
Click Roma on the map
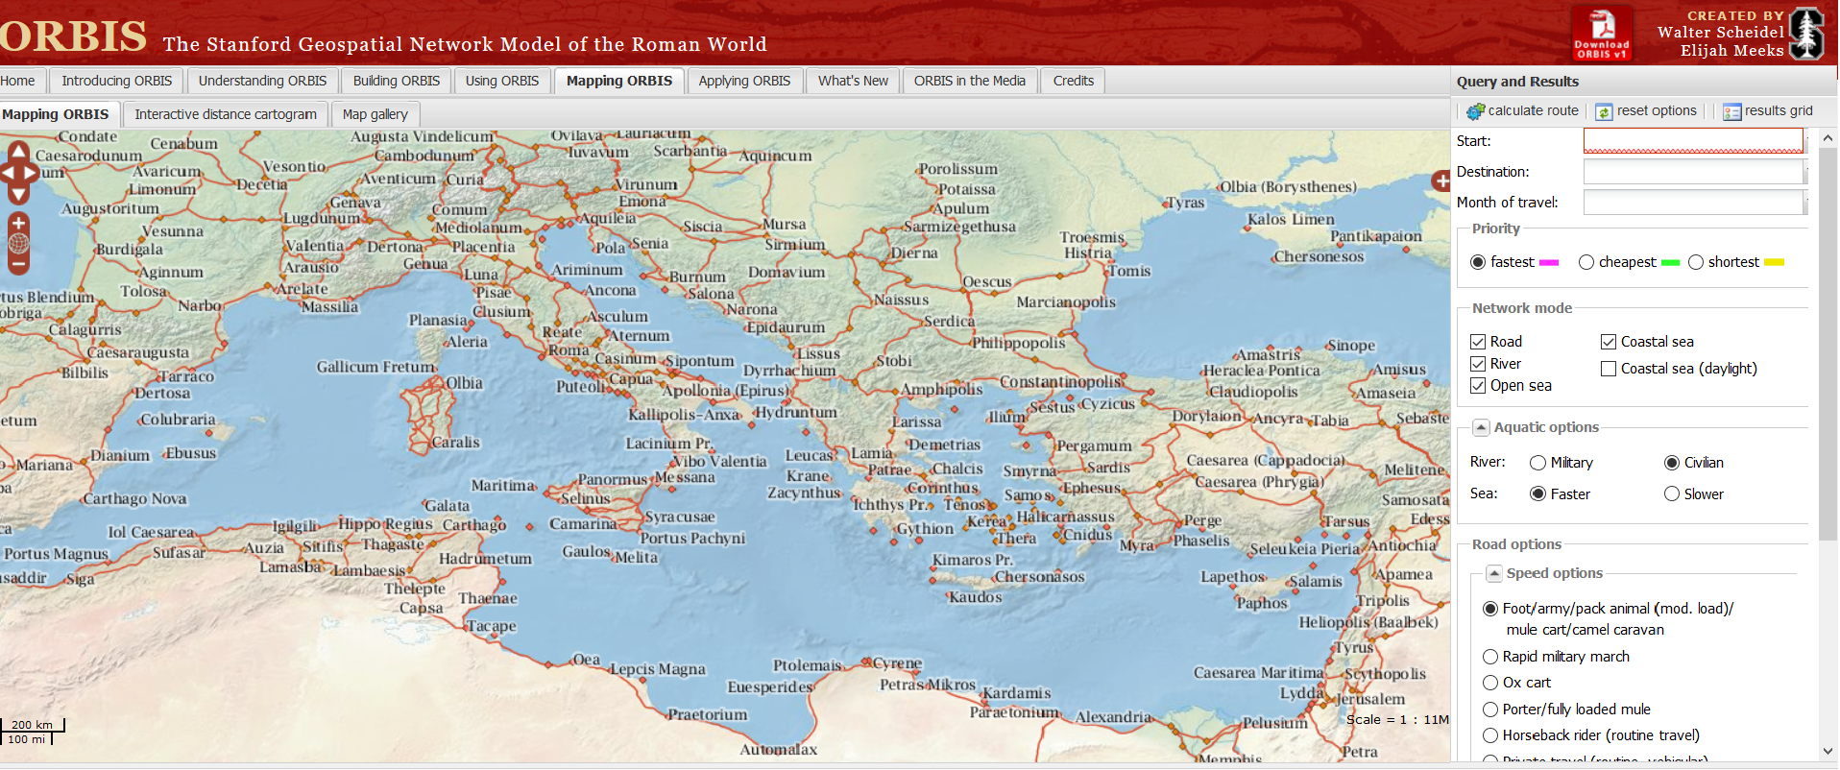[x=569, y=350]
